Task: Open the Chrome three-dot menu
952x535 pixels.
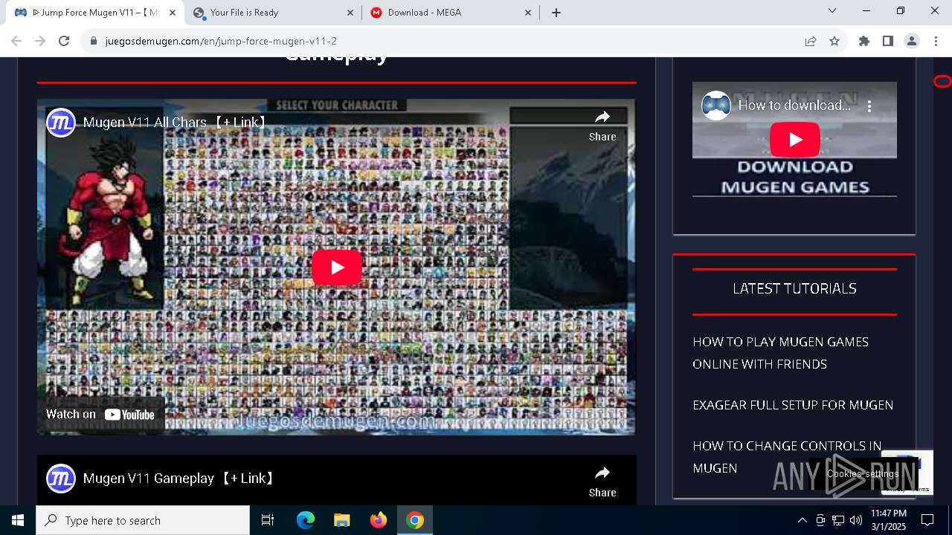Action: (936, 42)
